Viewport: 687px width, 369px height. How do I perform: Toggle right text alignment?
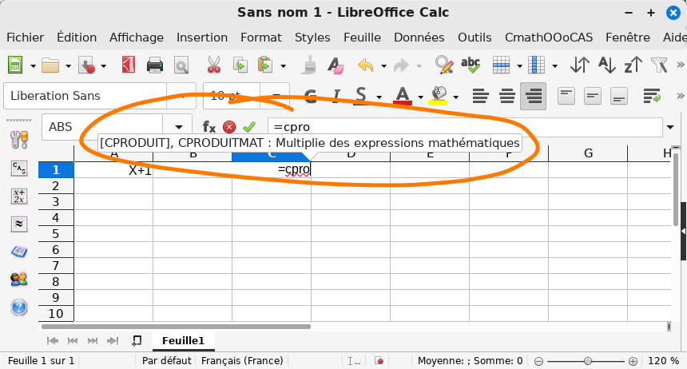click(533, 97)
